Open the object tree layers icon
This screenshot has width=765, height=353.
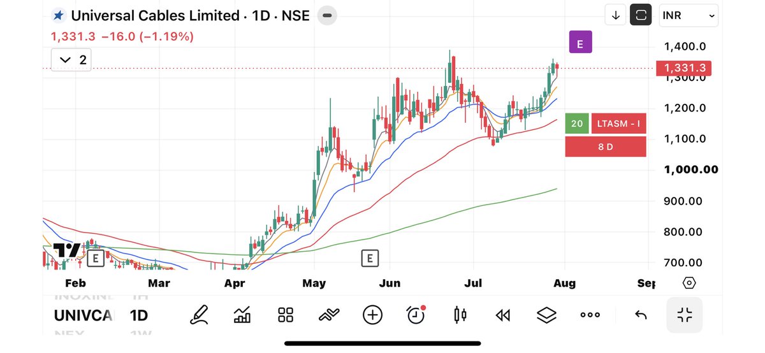point(546,315)
